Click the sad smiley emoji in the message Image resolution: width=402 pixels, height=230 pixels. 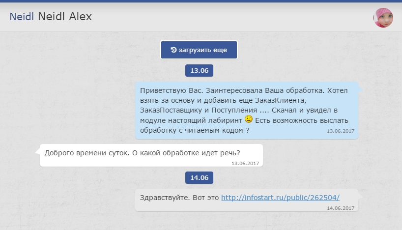(x=249, y=119)
